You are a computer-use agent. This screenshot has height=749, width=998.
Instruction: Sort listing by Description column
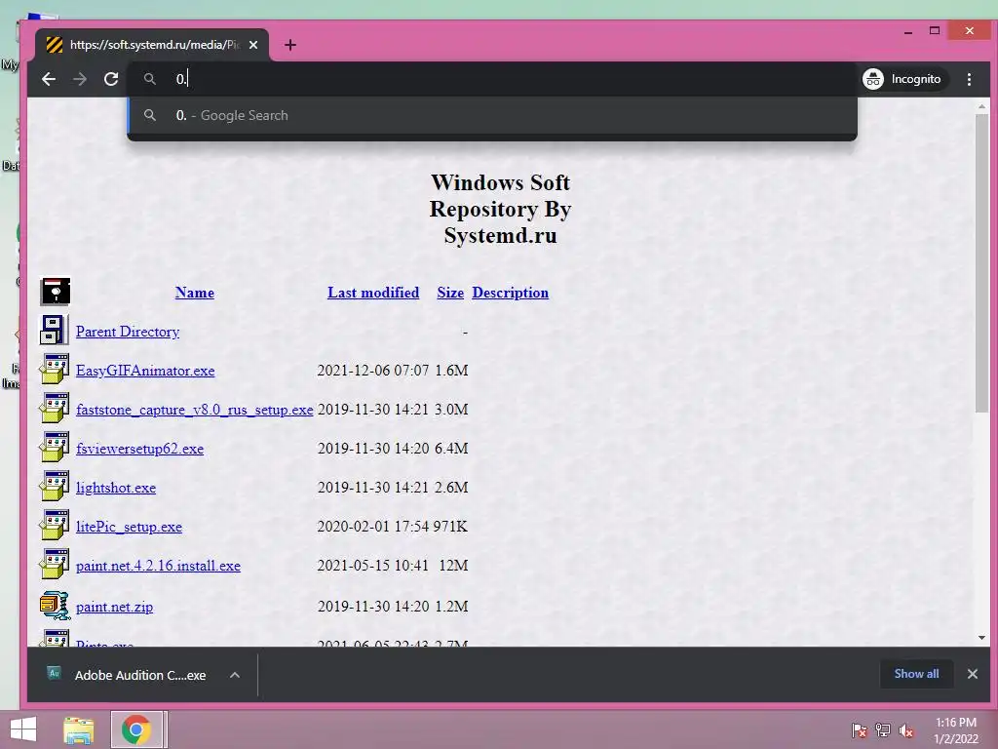[510, 293]
